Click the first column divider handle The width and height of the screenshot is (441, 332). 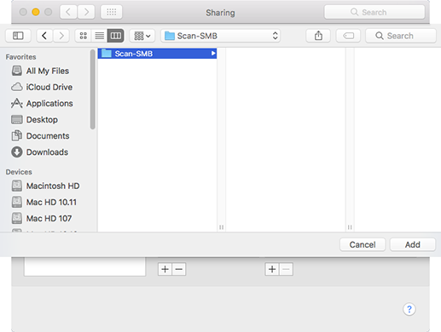point(221,227)
